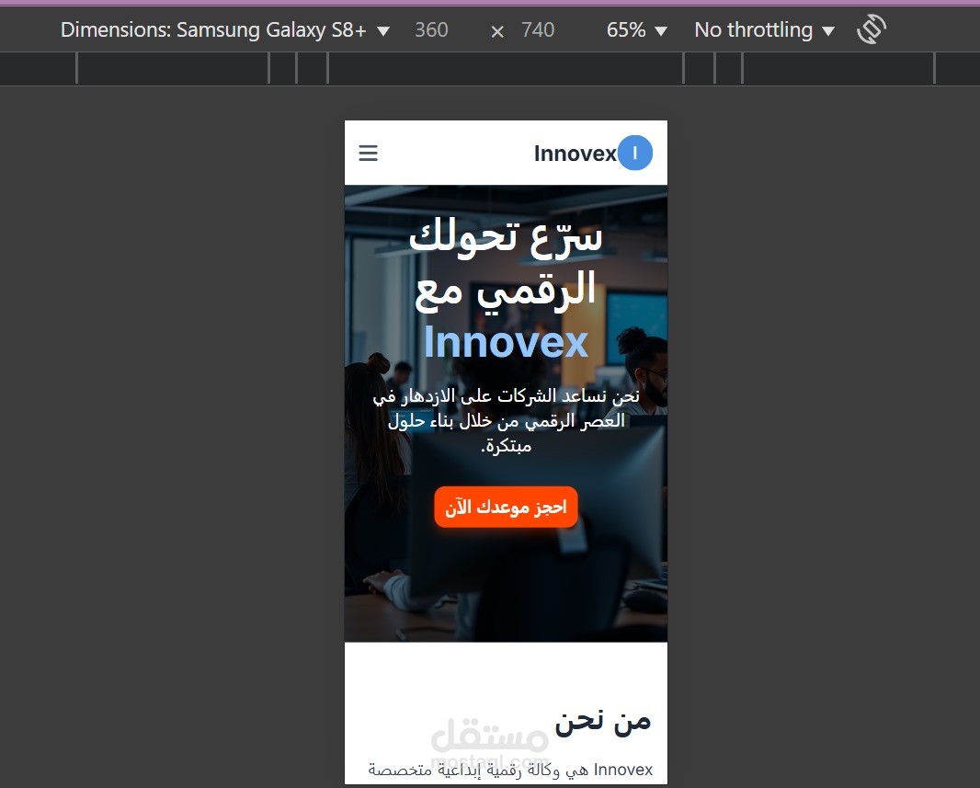The width and height of the screenshot is (980, 788).
Task: Click the من نحن section heading
Action: (x=602, y=721)
